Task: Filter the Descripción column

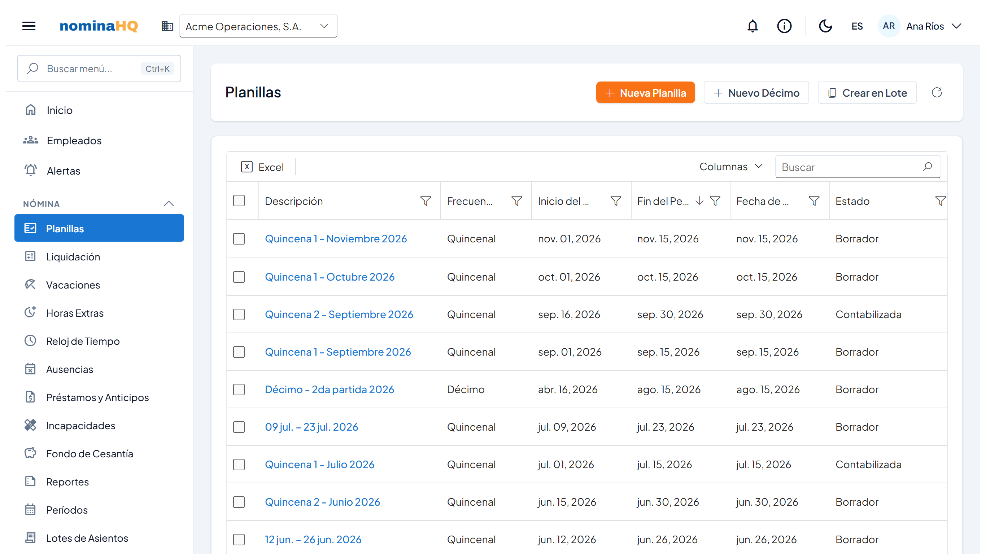Action: 425,201
